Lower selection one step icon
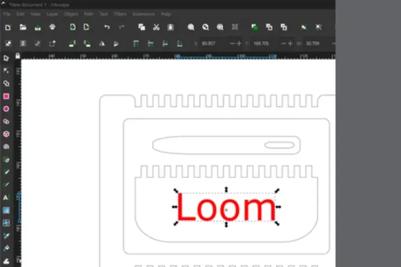The image size is (401, 267). point(165,43)
